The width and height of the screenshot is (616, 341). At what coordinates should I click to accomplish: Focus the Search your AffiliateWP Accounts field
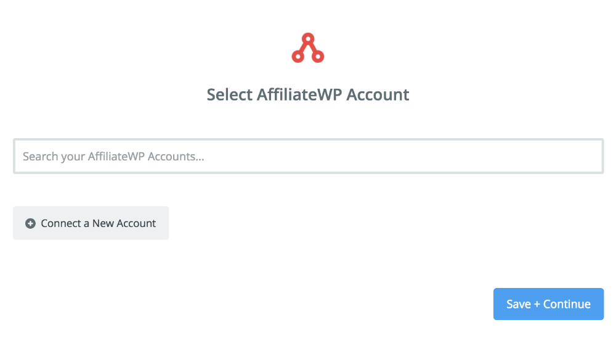[x=309, y=156]
